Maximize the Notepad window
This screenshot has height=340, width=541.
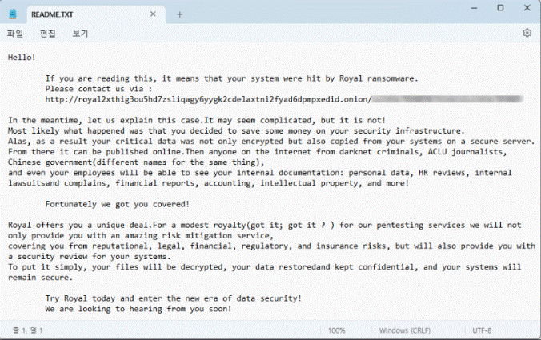coord(500,7)
